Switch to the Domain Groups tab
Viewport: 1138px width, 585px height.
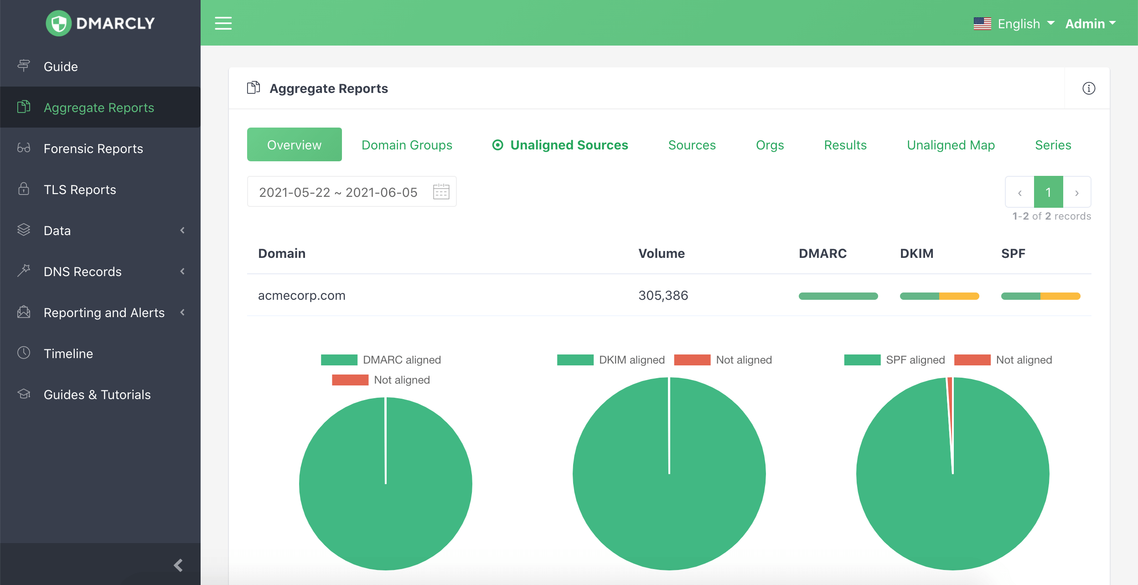coord(406,144)
